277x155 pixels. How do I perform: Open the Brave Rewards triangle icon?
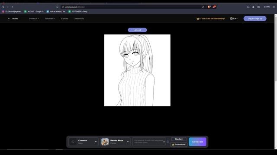[x=214, y=7]
